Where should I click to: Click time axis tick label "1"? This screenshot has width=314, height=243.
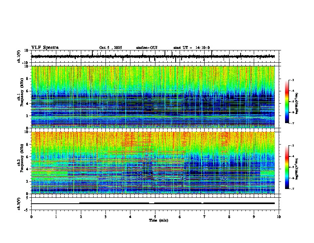(56, 217)
